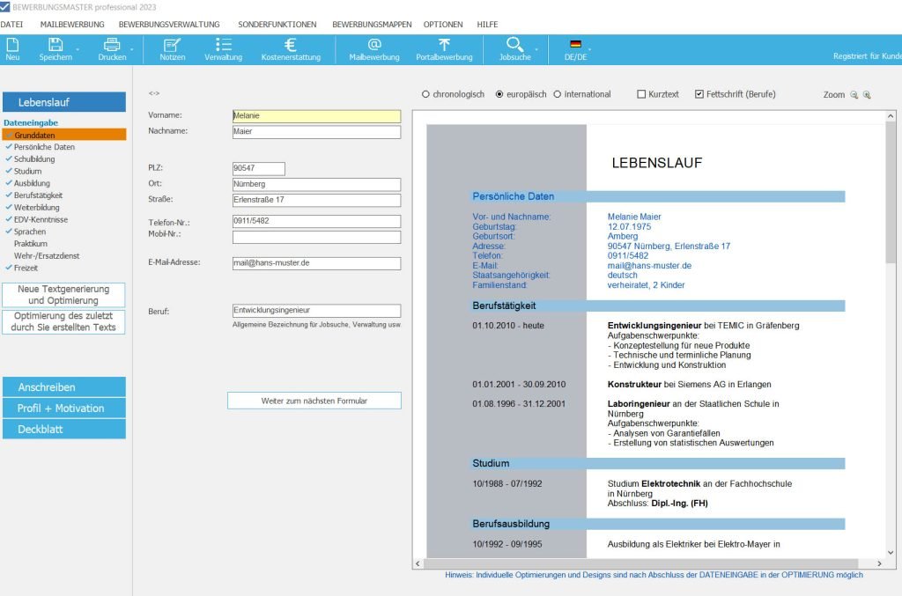Select Ausbildung in the sidebar
This screenshot has width=902, height=596.
pos(32,183)
